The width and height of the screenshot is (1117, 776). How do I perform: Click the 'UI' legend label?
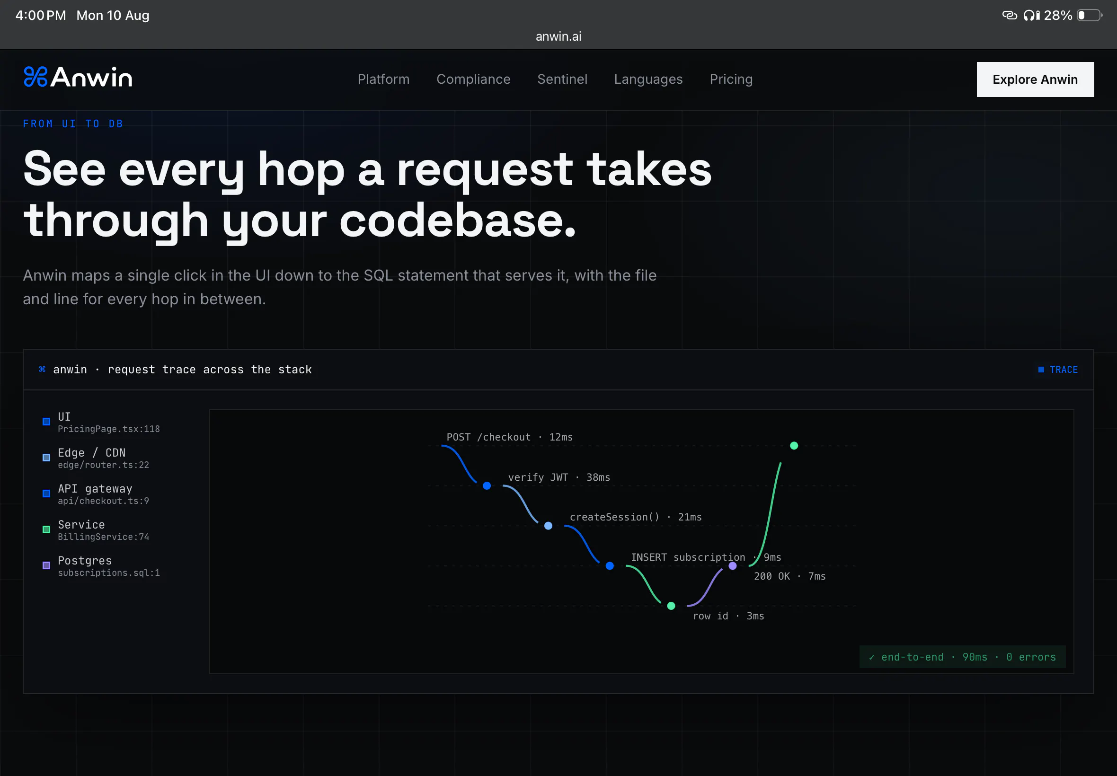pyautogui.click(x=64, y=417)
